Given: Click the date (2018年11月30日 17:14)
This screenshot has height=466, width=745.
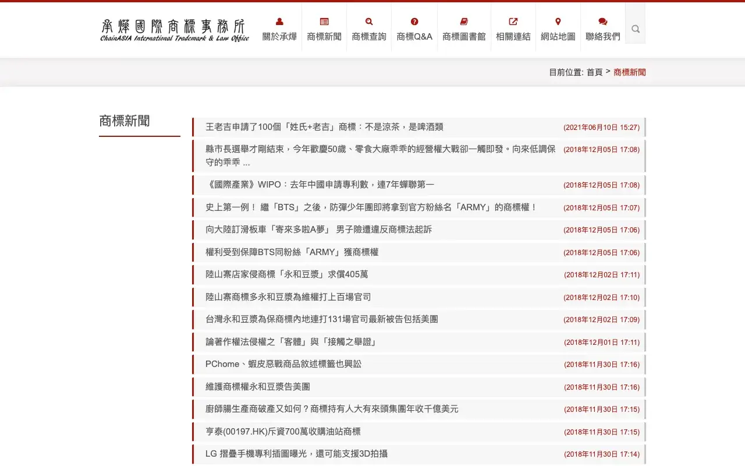Looking at the screenshot, I should pos(602,454).
